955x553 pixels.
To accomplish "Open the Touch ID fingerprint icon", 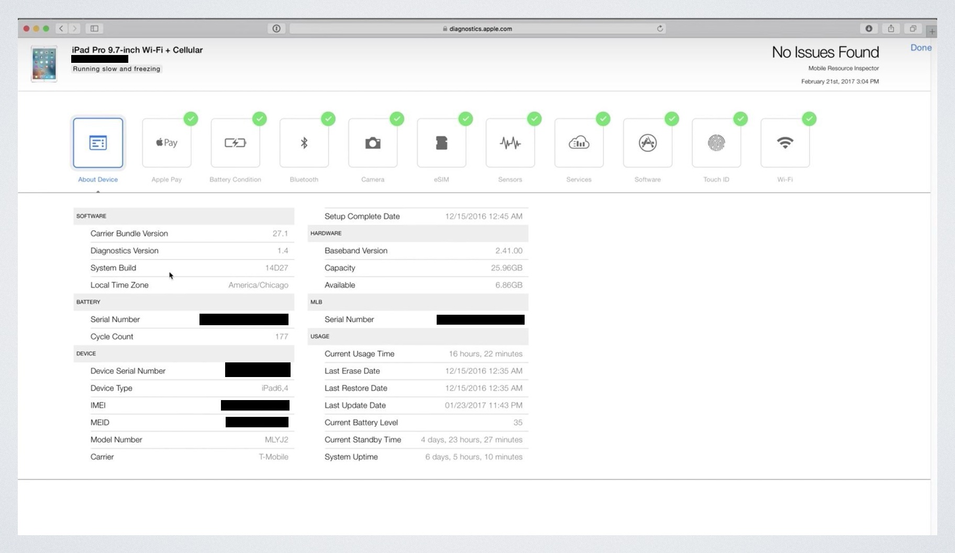I will coord(716,142).
